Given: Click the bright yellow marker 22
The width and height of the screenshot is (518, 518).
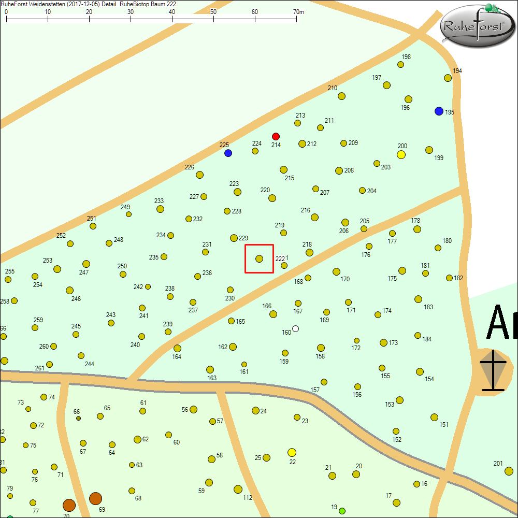Looking at the screenshot, I should point(292,452).
